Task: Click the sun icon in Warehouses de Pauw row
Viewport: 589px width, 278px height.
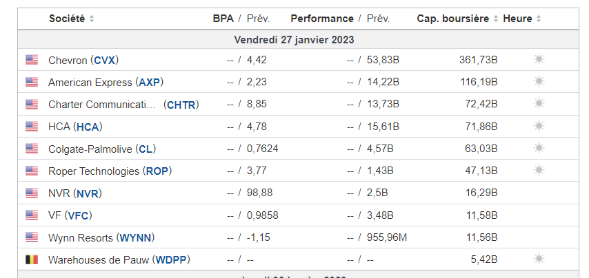Action: pyautogui.click(x=539, y=259)
